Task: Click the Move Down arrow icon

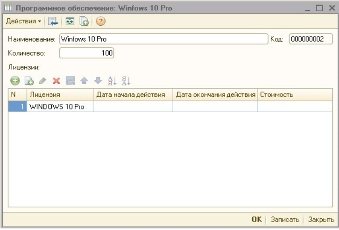Action: (98, 81)
